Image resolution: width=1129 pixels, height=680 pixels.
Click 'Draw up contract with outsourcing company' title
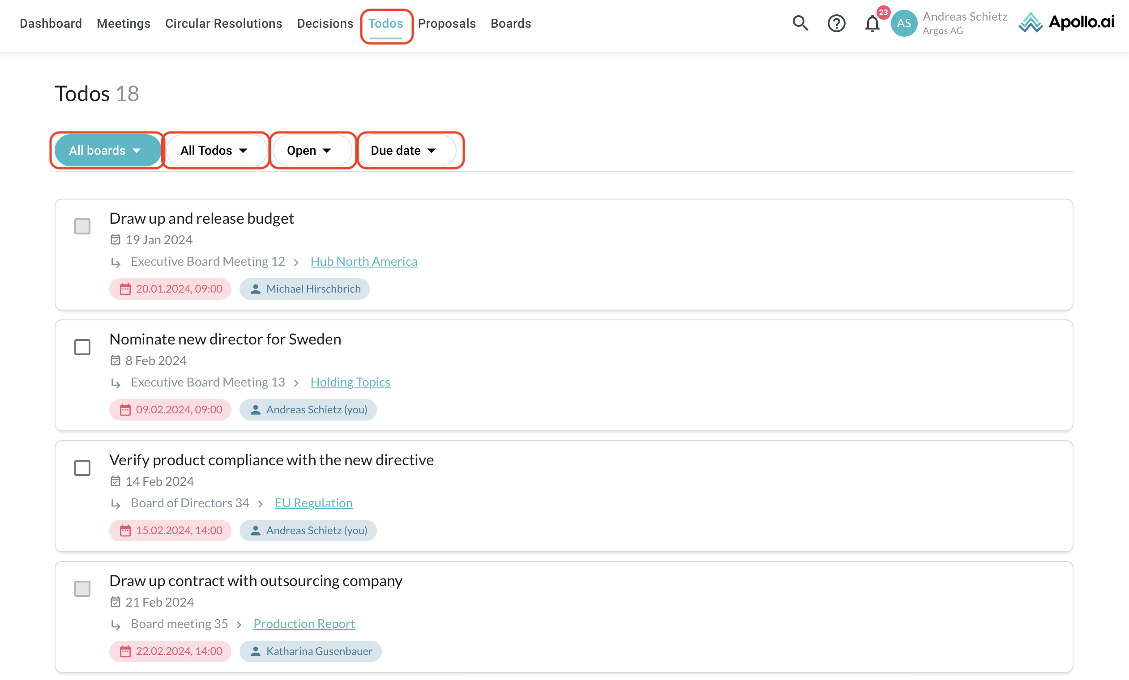point(256,581)
